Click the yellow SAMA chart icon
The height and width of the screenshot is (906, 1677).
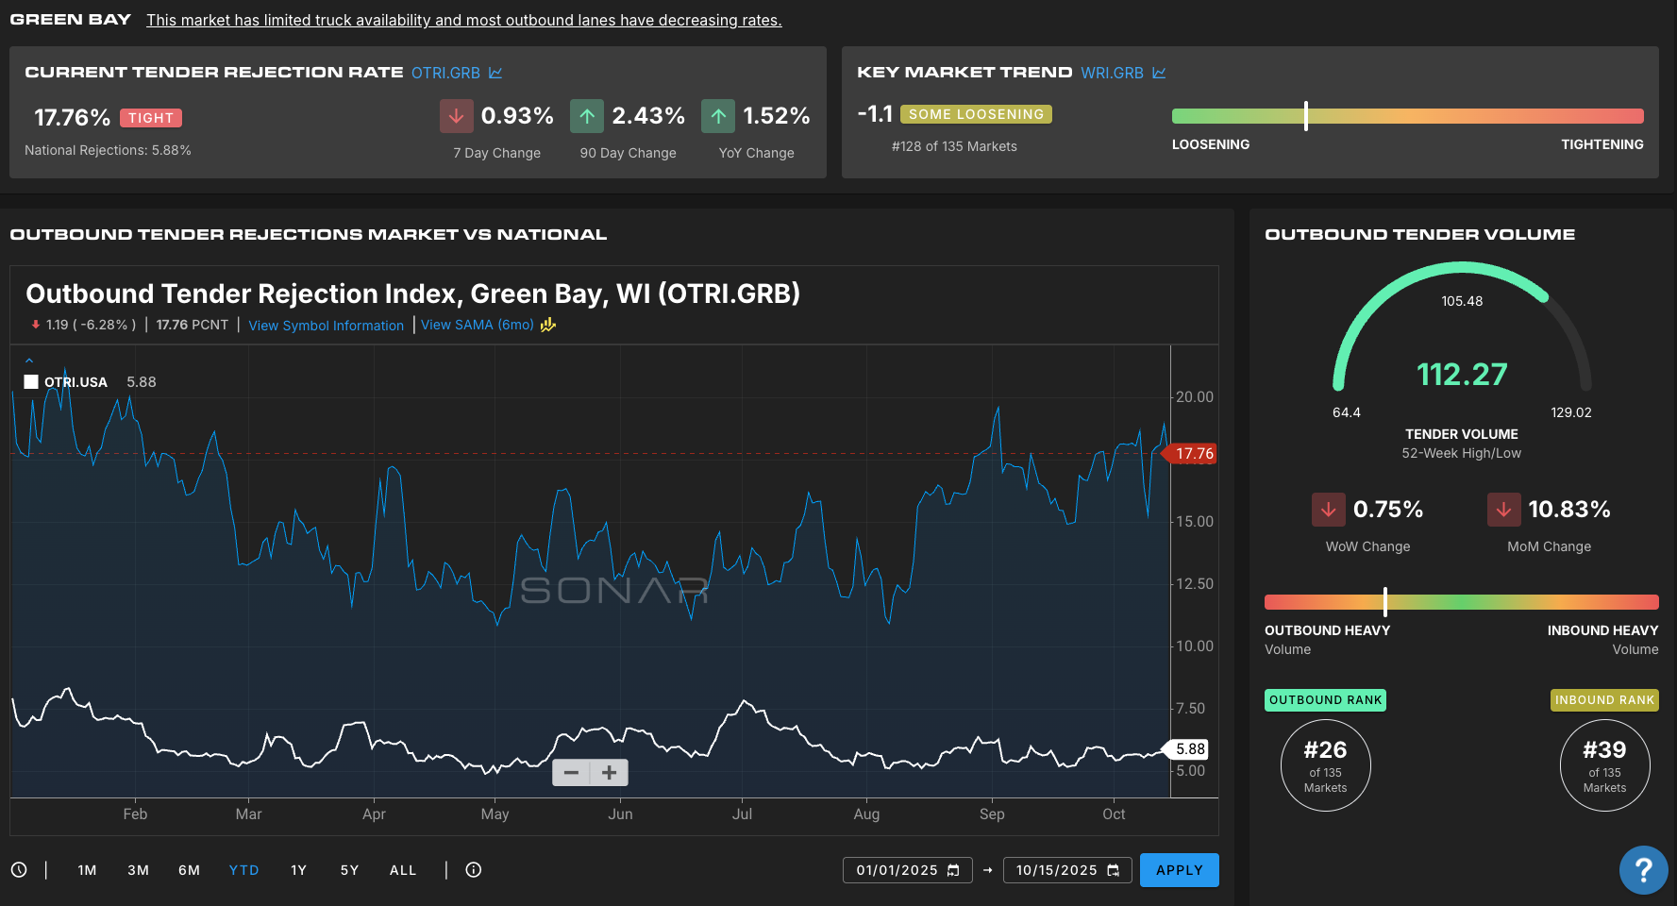click(548, 325)
